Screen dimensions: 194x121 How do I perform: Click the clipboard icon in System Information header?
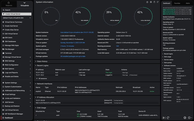(154, 2)
